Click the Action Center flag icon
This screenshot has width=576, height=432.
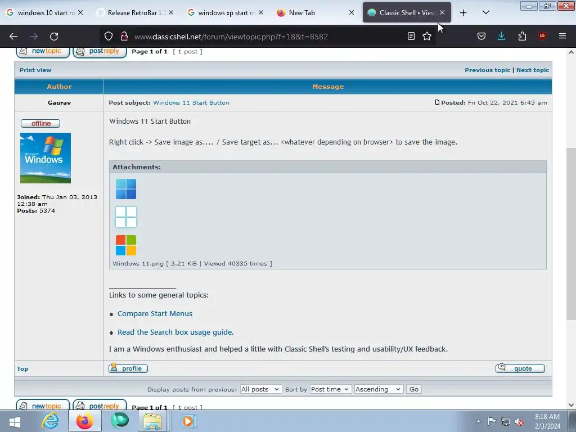pyautogui.click(x=492, y=421)
